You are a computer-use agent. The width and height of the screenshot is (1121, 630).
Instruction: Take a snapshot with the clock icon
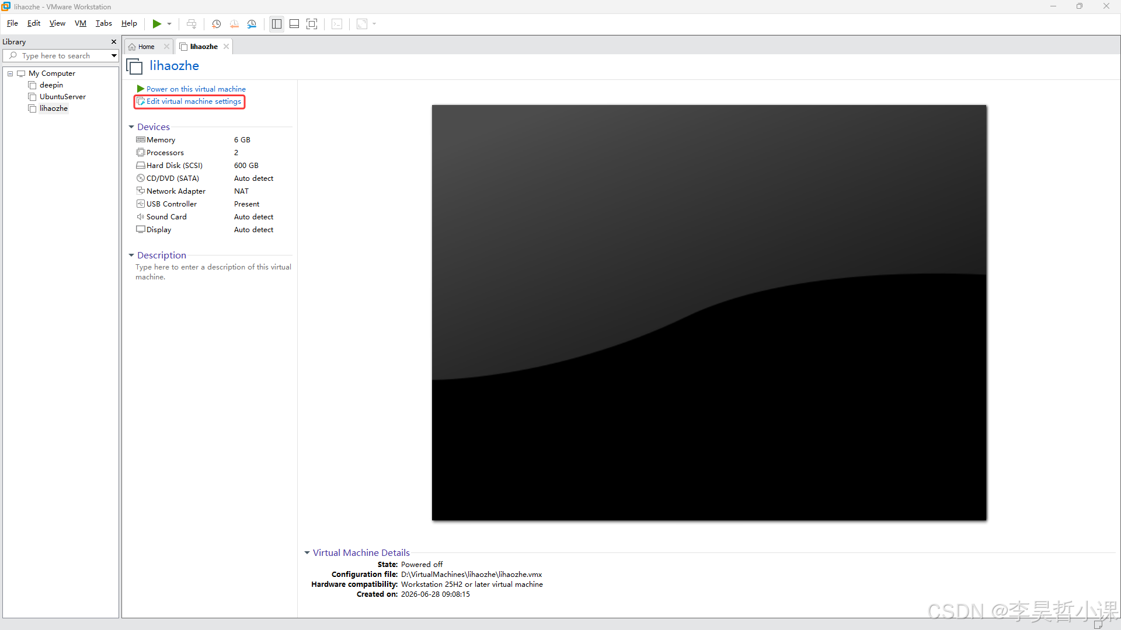[216, 24]
